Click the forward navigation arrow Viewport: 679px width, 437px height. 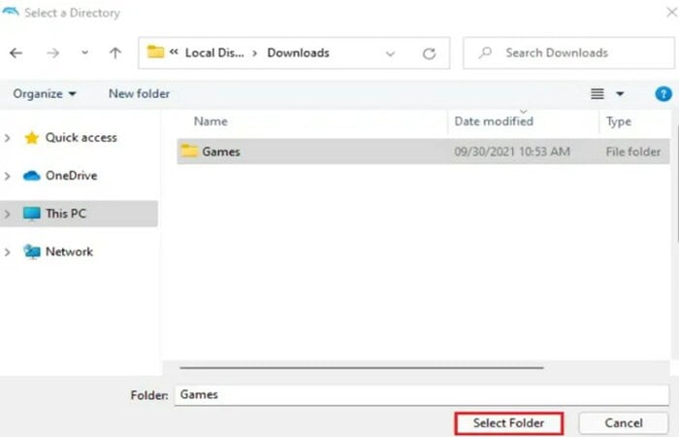click(52, 53)
